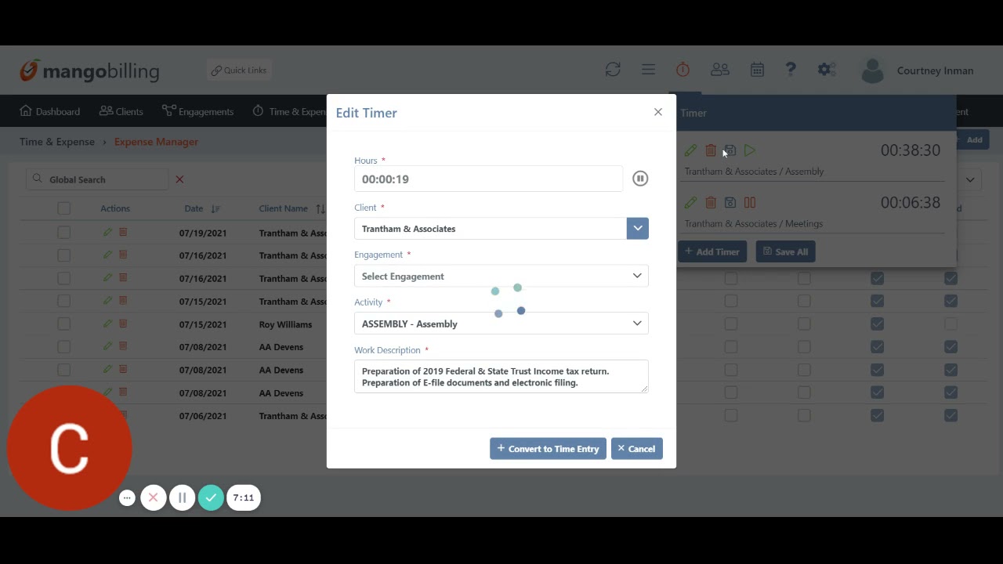Viewport: 1003px width, 564px height.
Task: Pause the Meetings timer showing 00:06:38
Action: point(750,202)
